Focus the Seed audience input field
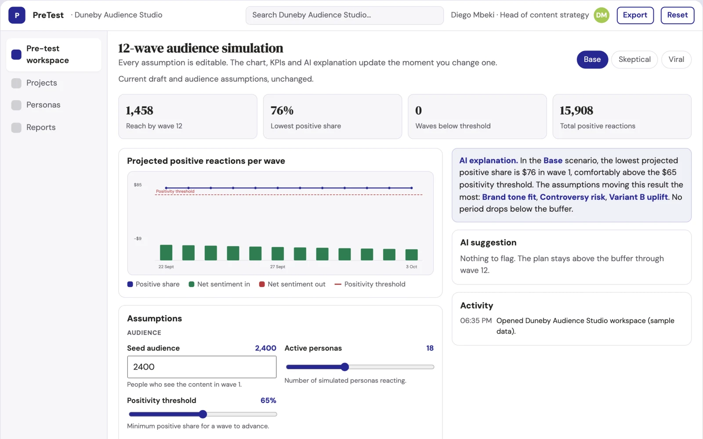Screen dimensions: 703x439 click(202, 367)
